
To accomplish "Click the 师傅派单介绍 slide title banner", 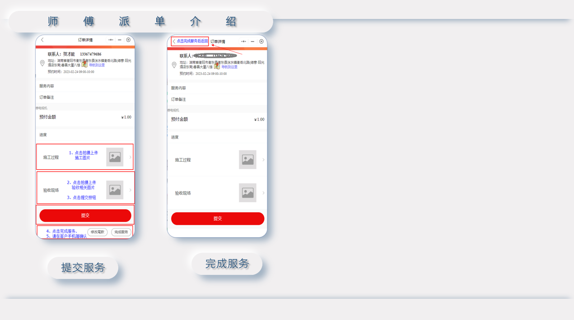I will click(x=141, y=21).
